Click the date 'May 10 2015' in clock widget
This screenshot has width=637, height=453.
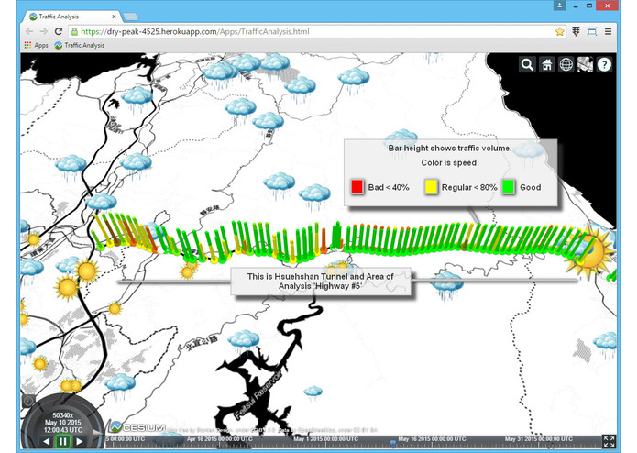coord(62,423)
